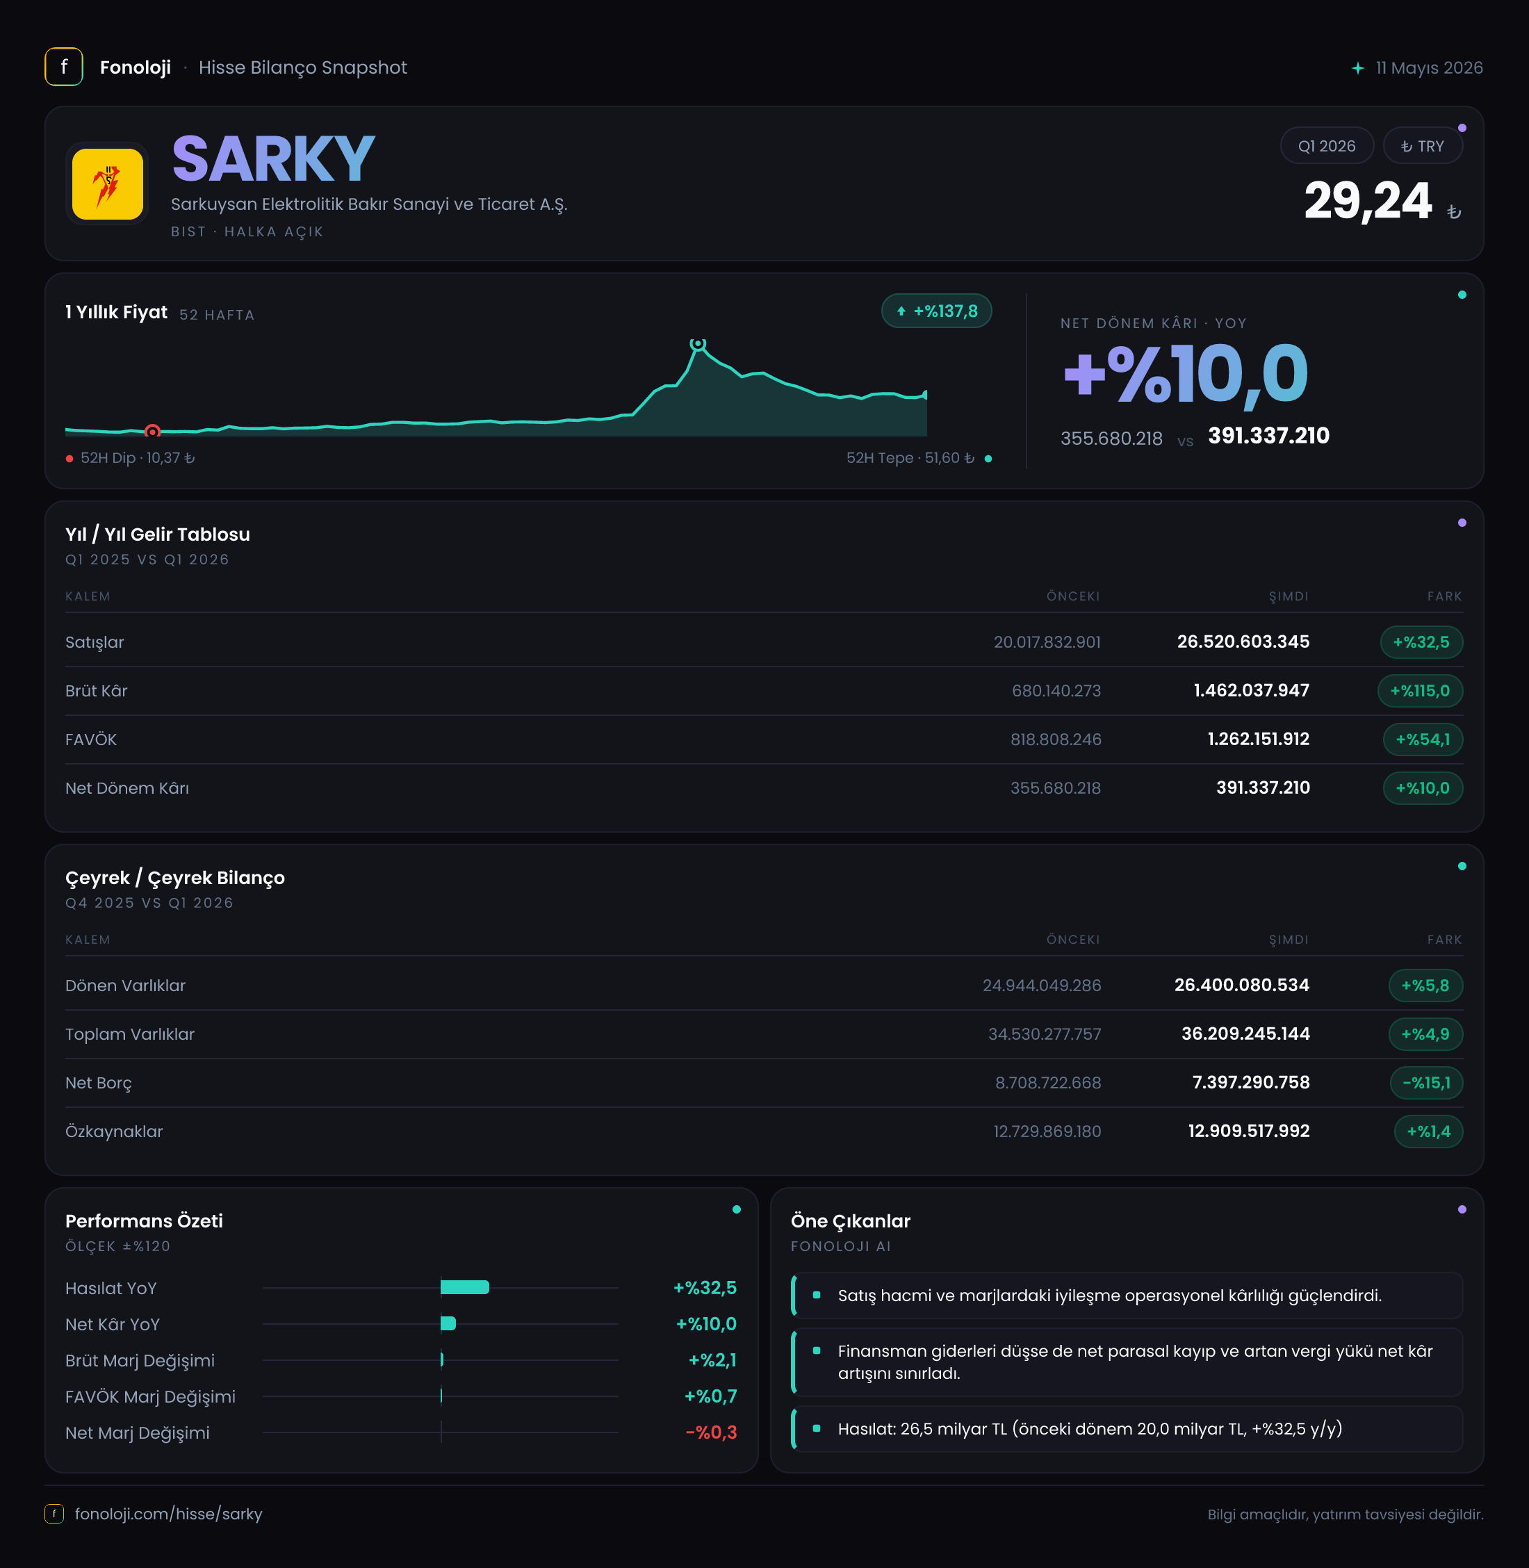This screenshot has width=1529, height=1568.
Task: Click the red 52H Dip marker on chart
Action: tap(152, 432)
